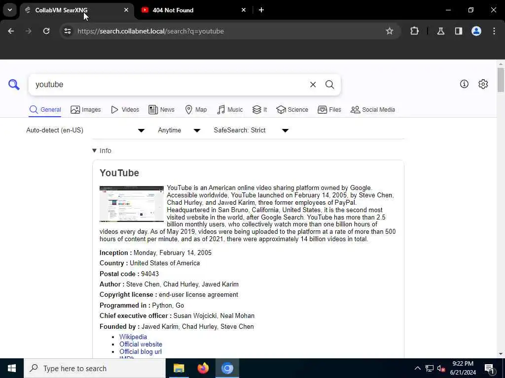Click the page vertical scrollbar thumb
Image resolution: width=505 pixels, height=378 pixels.
500,80
